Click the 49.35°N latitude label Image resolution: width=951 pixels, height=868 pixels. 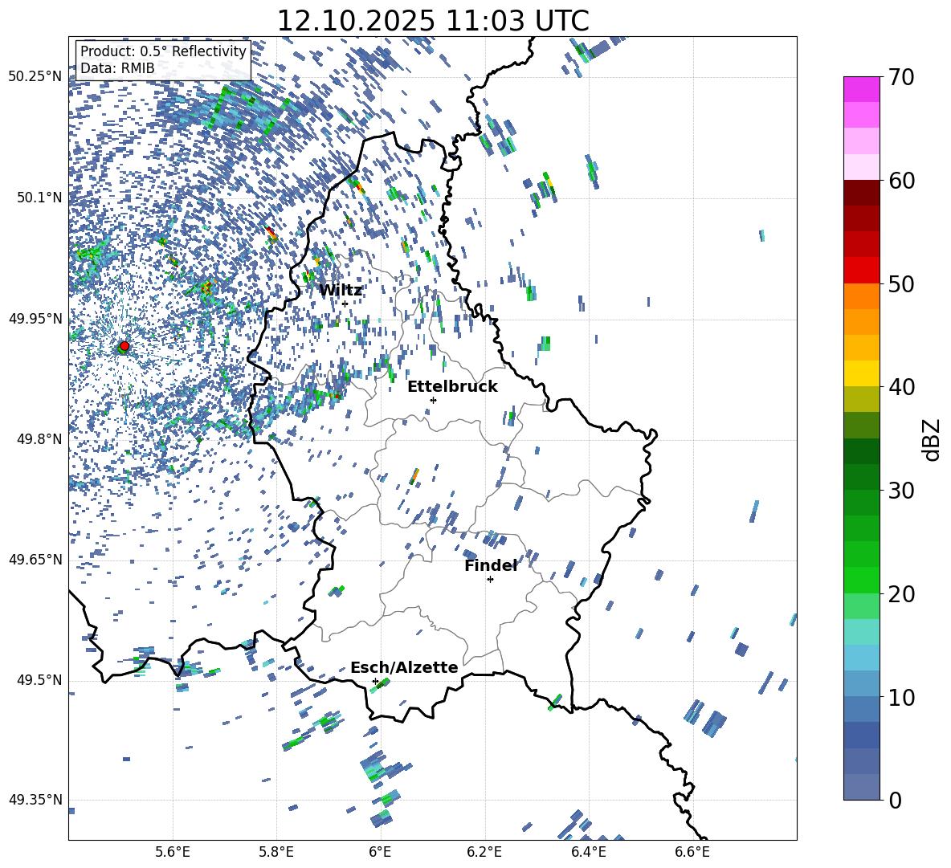pos(35,800)
